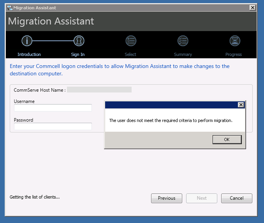
Task: Click the Password label
Action: (24, 120)
